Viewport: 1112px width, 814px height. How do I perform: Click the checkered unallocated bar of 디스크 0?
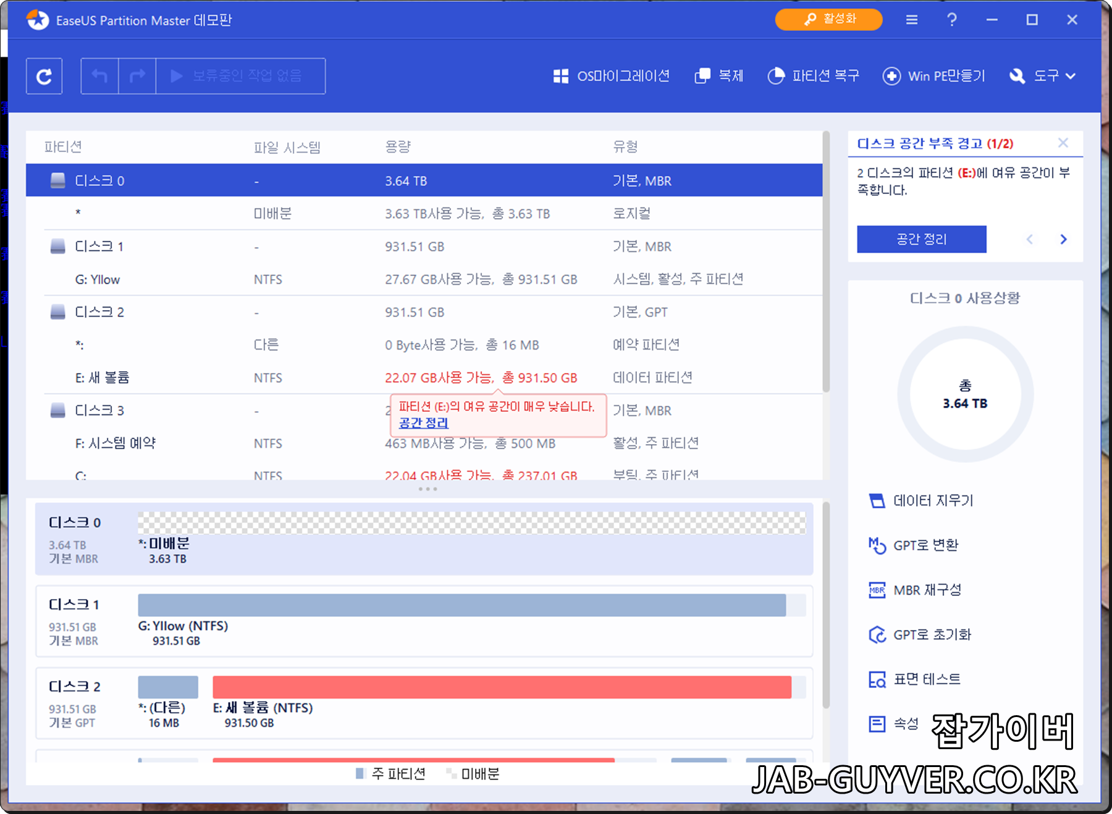471,523
